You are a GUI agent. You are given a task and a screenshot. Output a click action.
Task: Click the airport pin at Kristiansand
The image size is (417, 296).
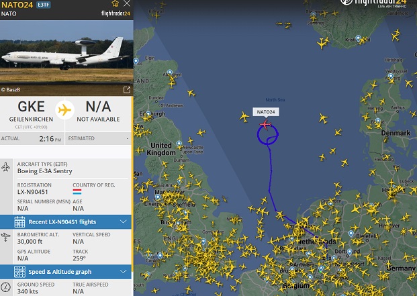pyautogui.click(x=359, y=38)
